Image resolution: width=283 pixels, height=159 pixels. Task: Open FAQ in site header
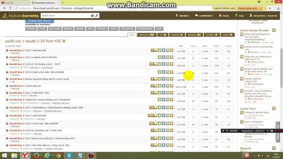pyautogui.click(x=239, y=16)
